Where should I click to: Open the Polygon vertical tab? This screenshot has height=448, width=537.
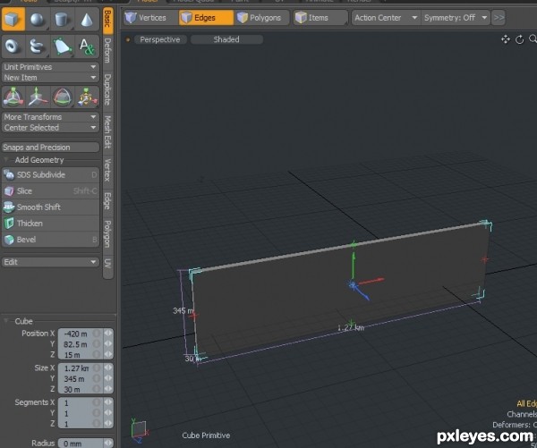pos(107,234)
